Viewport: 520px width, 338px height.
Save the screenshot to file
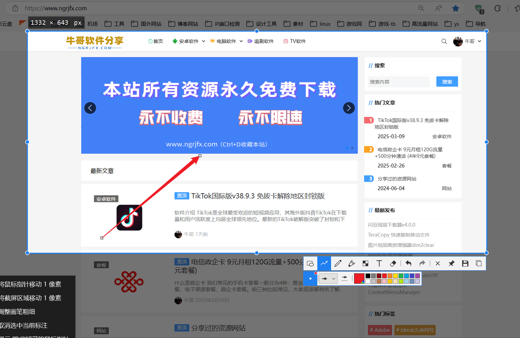tap(465, 263)
